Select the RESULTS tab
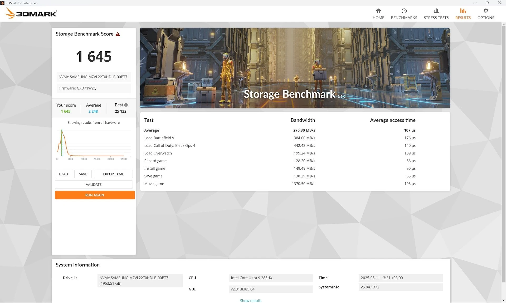The width and height of the screenshot is (506, 303). [463, 14]
